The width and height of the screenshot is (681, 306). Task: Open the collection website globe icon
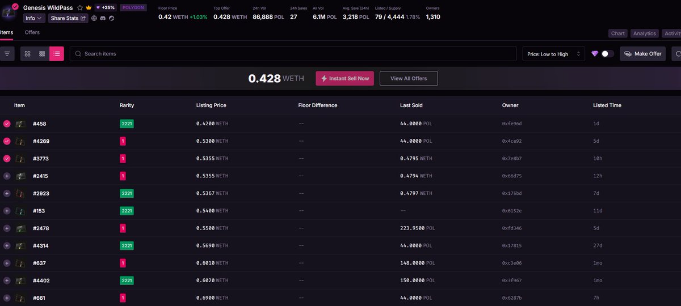click(94, 18)
